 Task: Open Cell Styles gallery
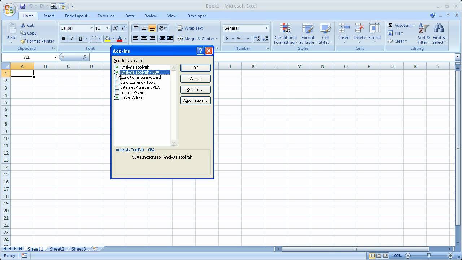[x=325, y=34]
